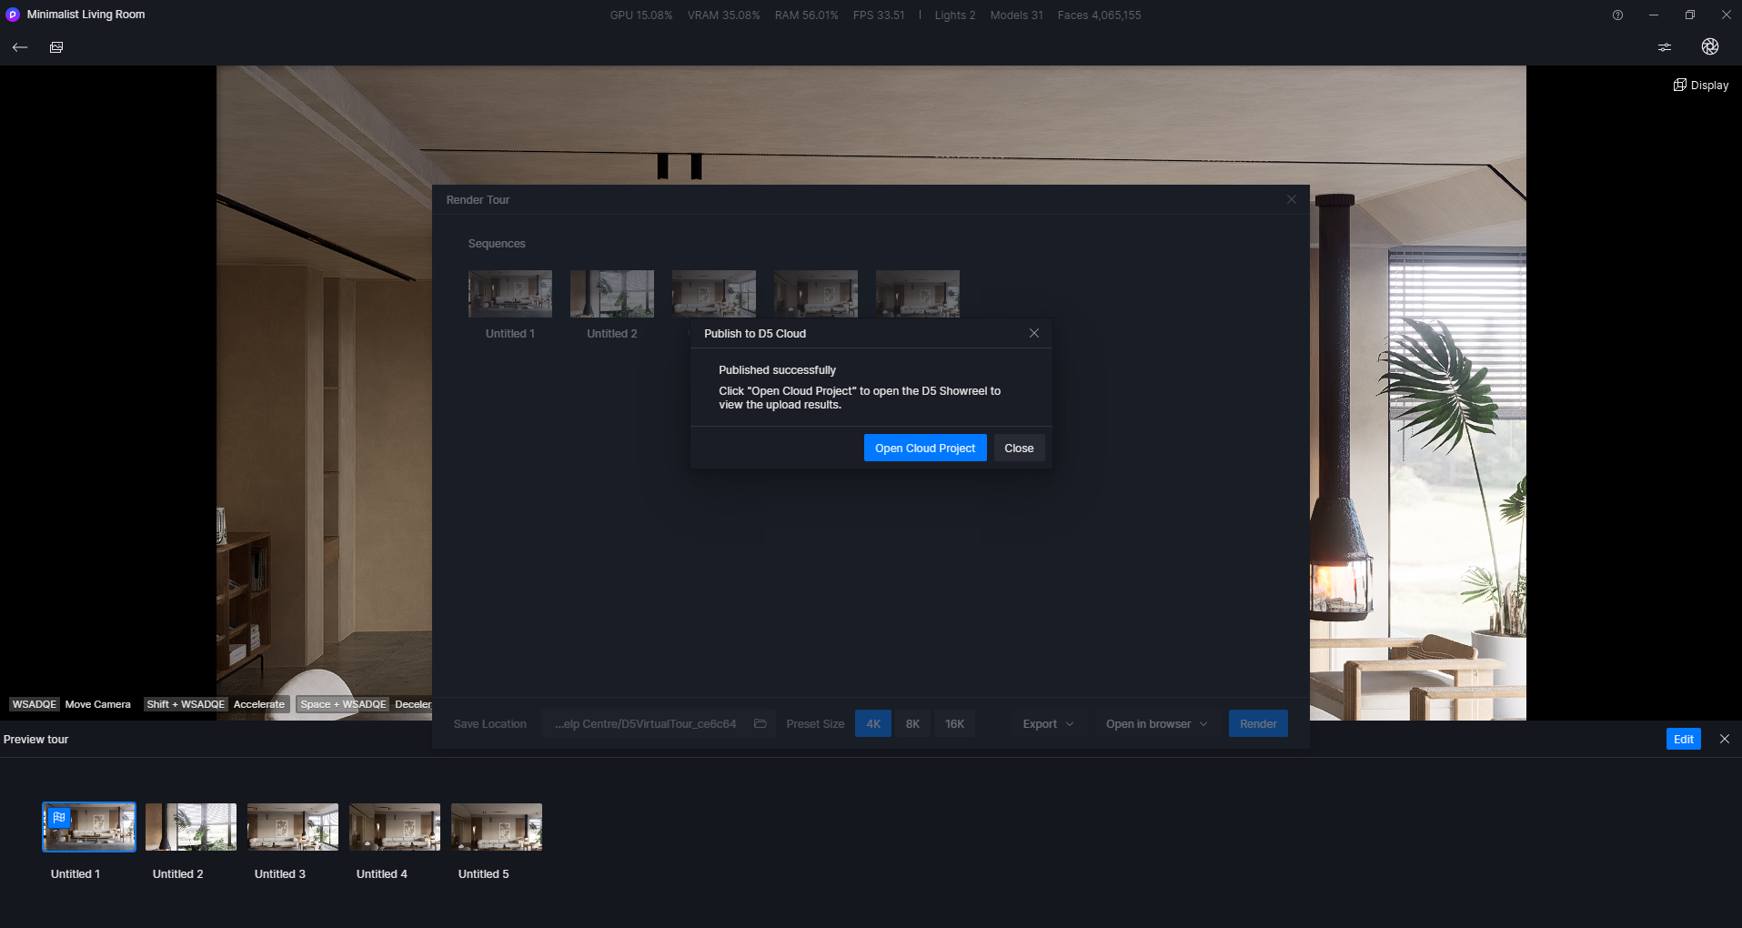Select Untitled 4 in Preview tour strip

tap(395, 827)
